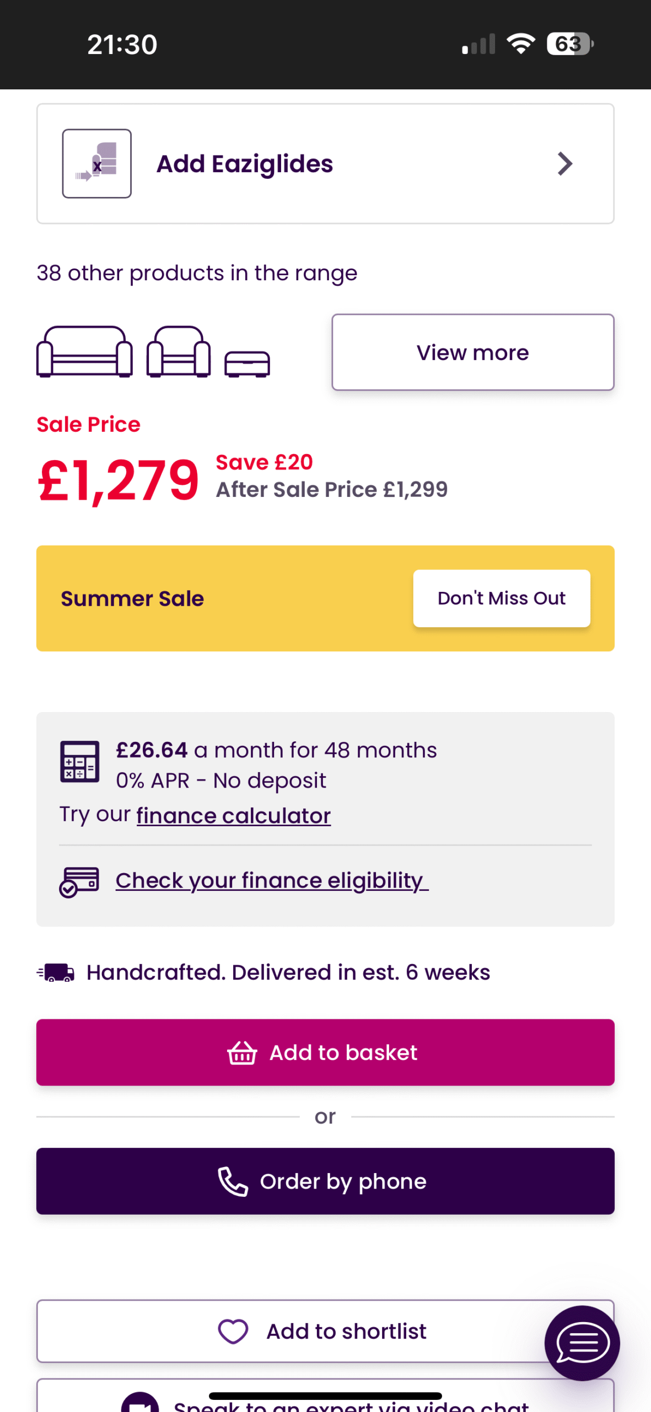Add the item to basket
The image size is (651, 1412).
click(325, 1052)
